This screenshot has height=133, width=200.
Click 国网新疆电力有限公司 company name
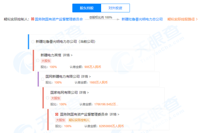(63, 76)
